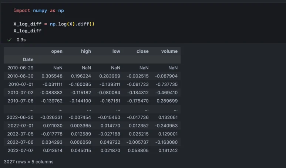
Task: Click the close value 0.053805
Action: coord(138,151)
